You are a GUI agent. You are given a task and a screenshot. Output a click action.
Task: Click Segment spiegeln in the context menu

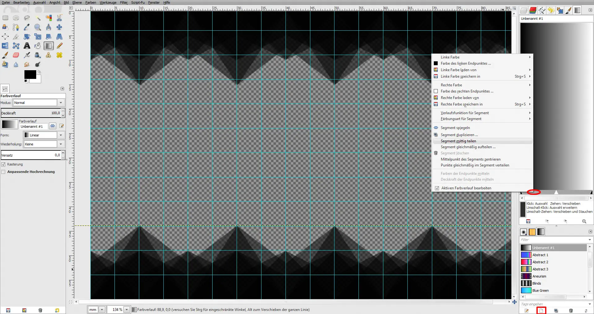click(x=454, y=127)
